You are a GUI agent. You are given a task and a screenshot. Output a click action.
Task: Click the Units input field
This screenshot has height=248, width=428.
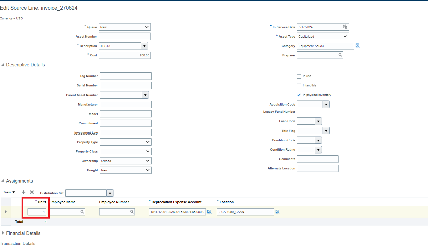pos(37,212)
